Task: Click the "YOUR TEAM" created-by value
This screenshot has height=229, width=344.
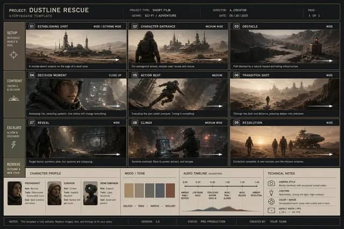Action: tap(278, 221)
